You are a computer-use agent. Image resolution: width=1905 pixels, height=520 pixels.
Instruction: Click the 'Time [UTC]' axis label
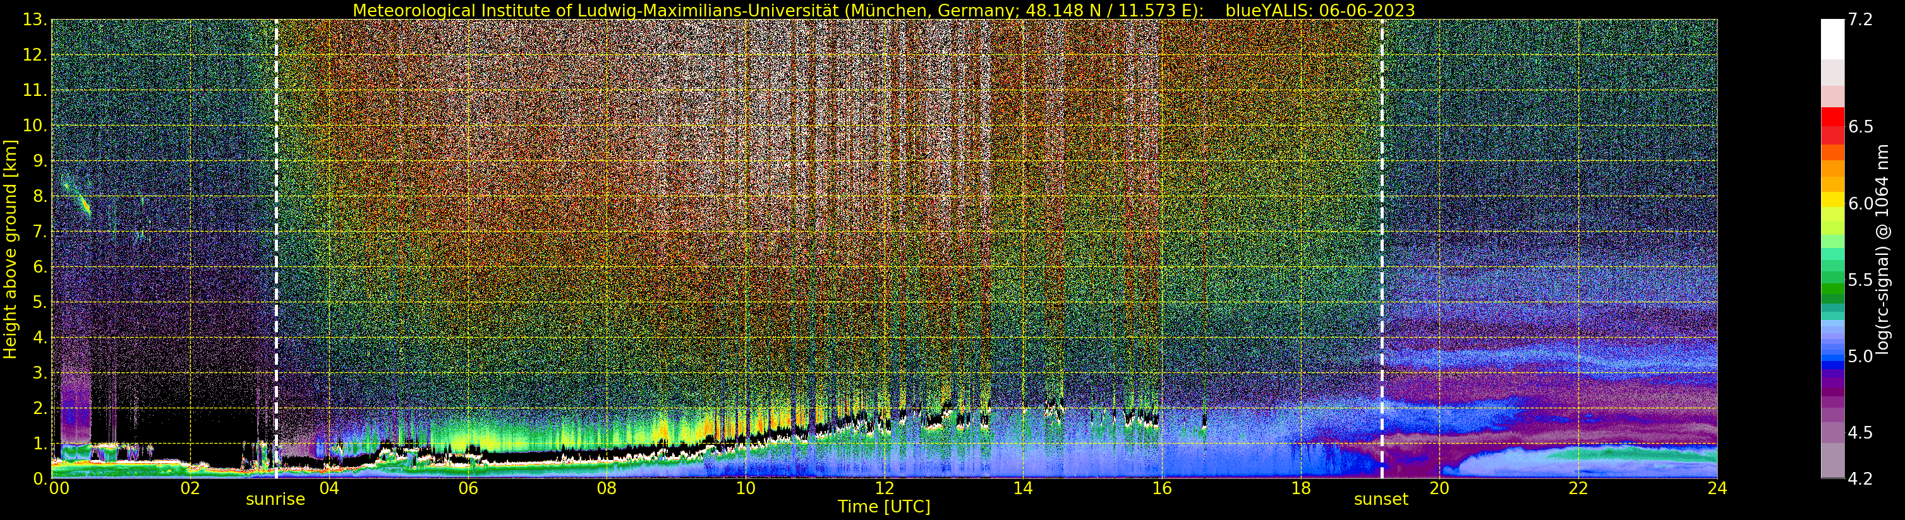click(884, 507)
